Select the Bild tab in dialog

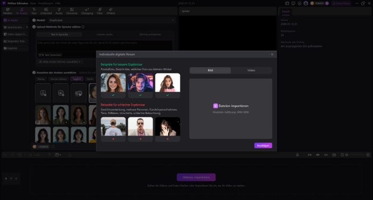point(210,70)
